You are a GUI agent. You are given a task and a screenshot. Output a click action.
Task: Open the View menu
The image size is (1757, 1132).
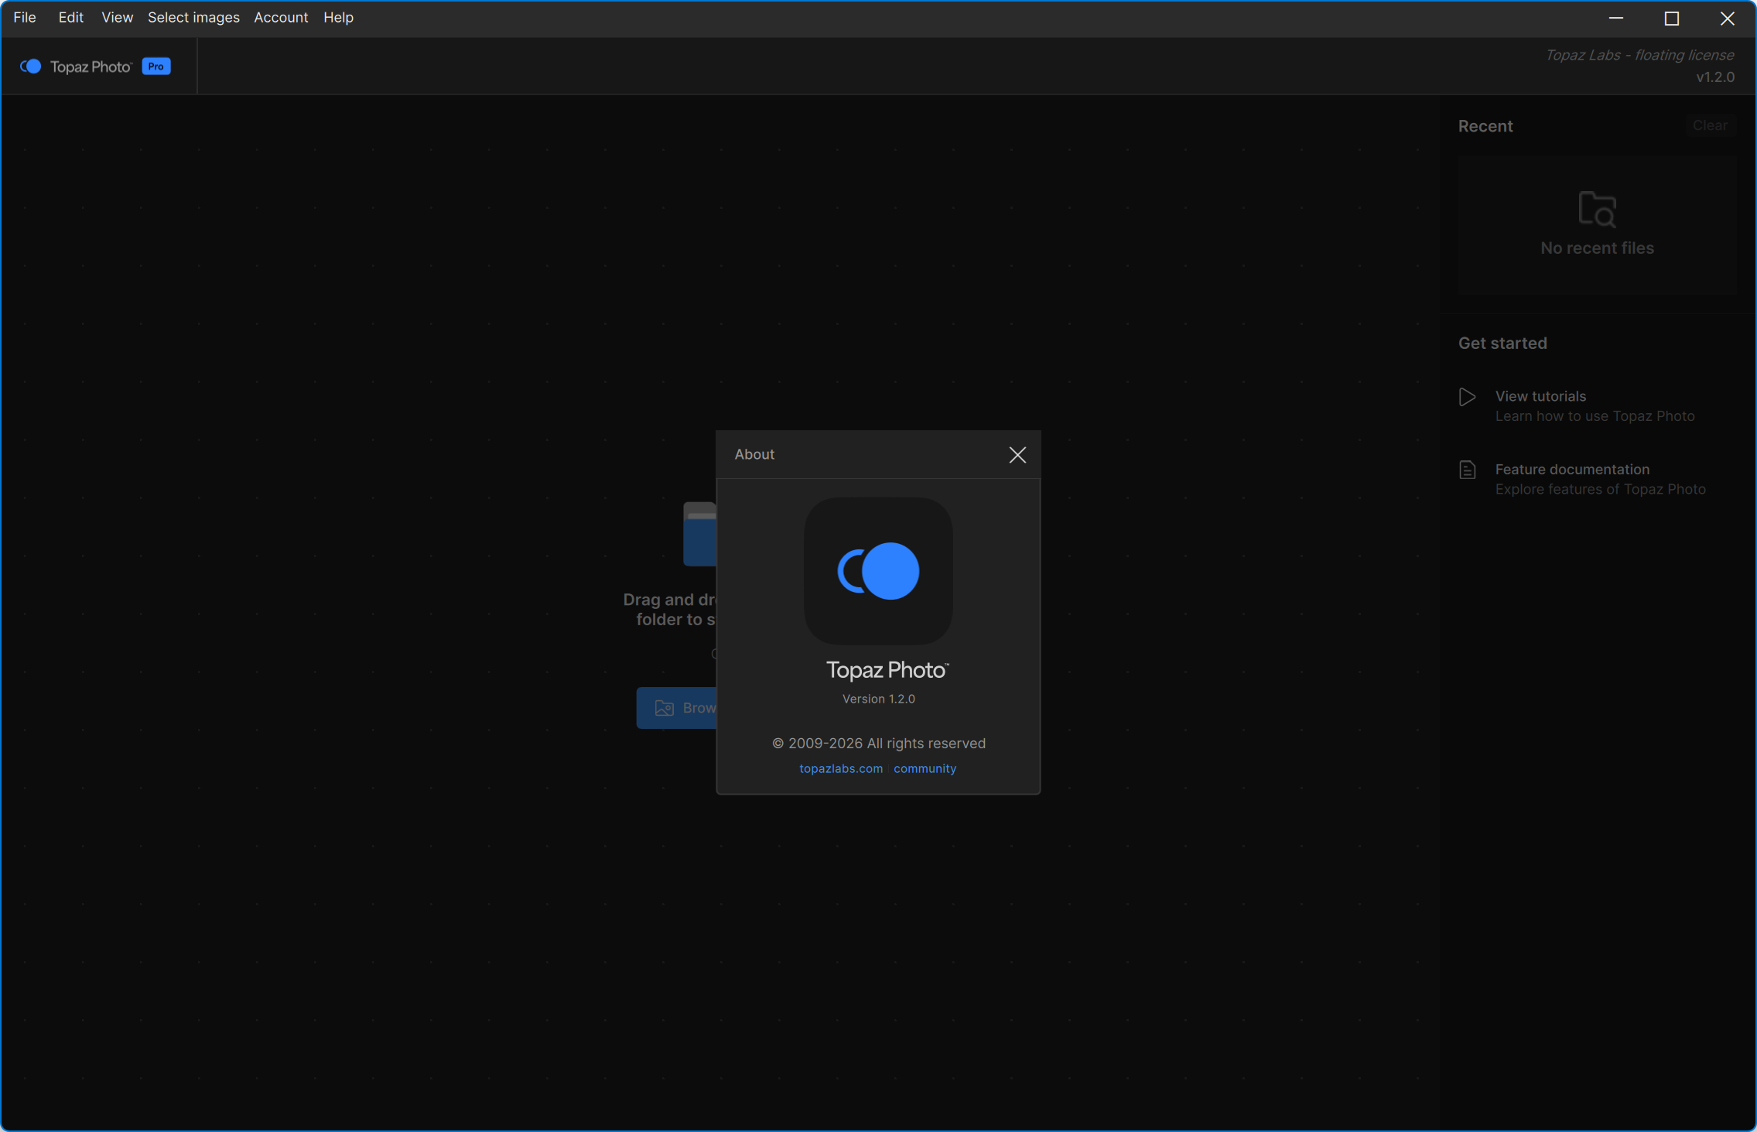[x=117, y=17]
